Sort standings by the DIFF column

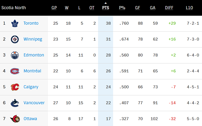[169, 8]
